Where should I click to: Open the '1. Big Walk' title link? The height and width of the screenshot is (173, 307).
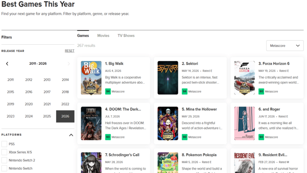coord(114,64)
